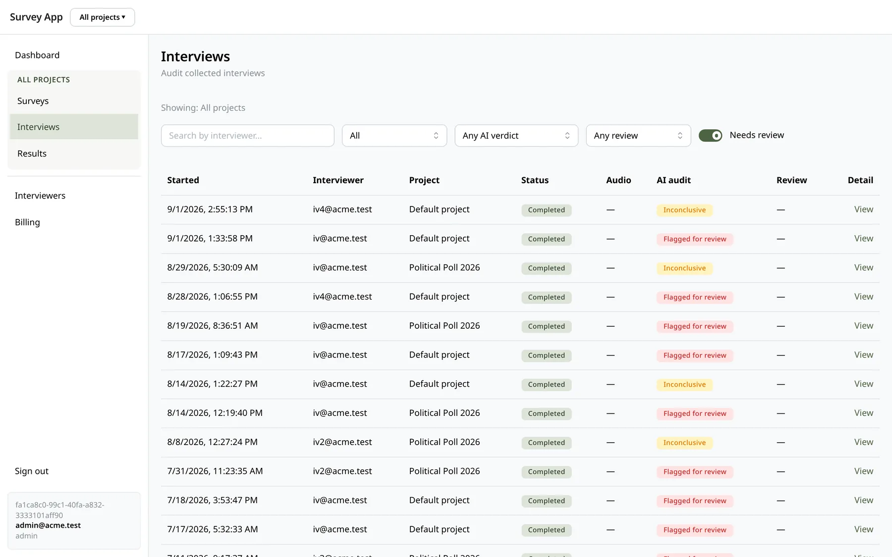Viewport: 892px width, 557px height.
Task: View the 9/1/2026, 1:33:58 PM interview
Action: click(x=864, y=239)
